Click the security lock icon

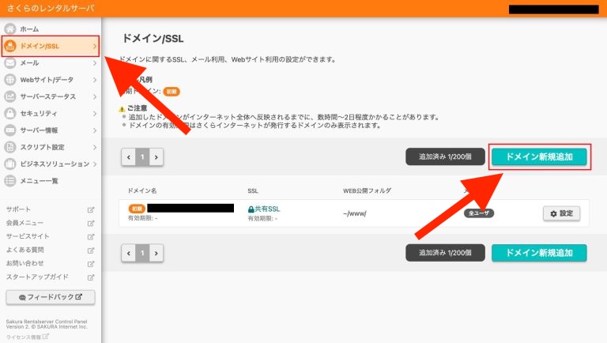click(10, 114)
